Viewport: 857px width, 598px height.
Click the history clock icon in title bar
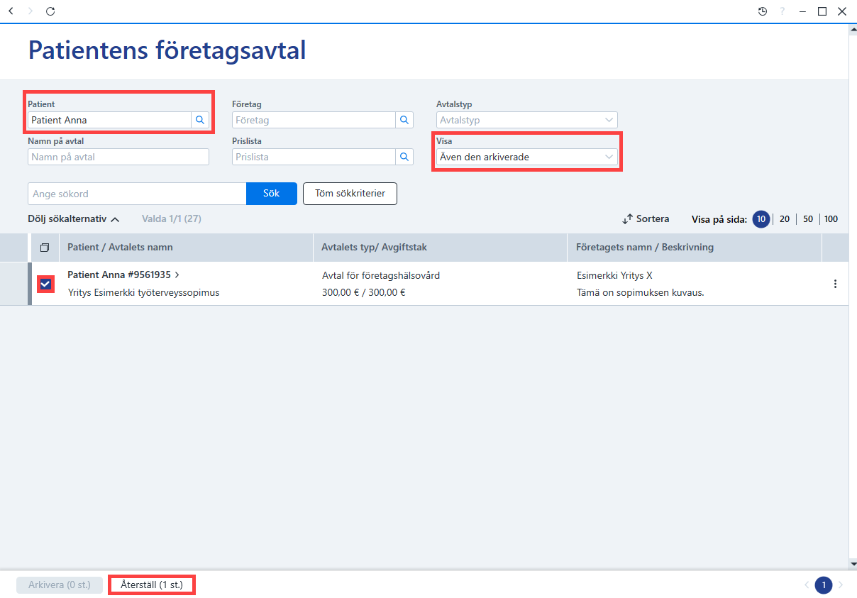pos(763,11)
